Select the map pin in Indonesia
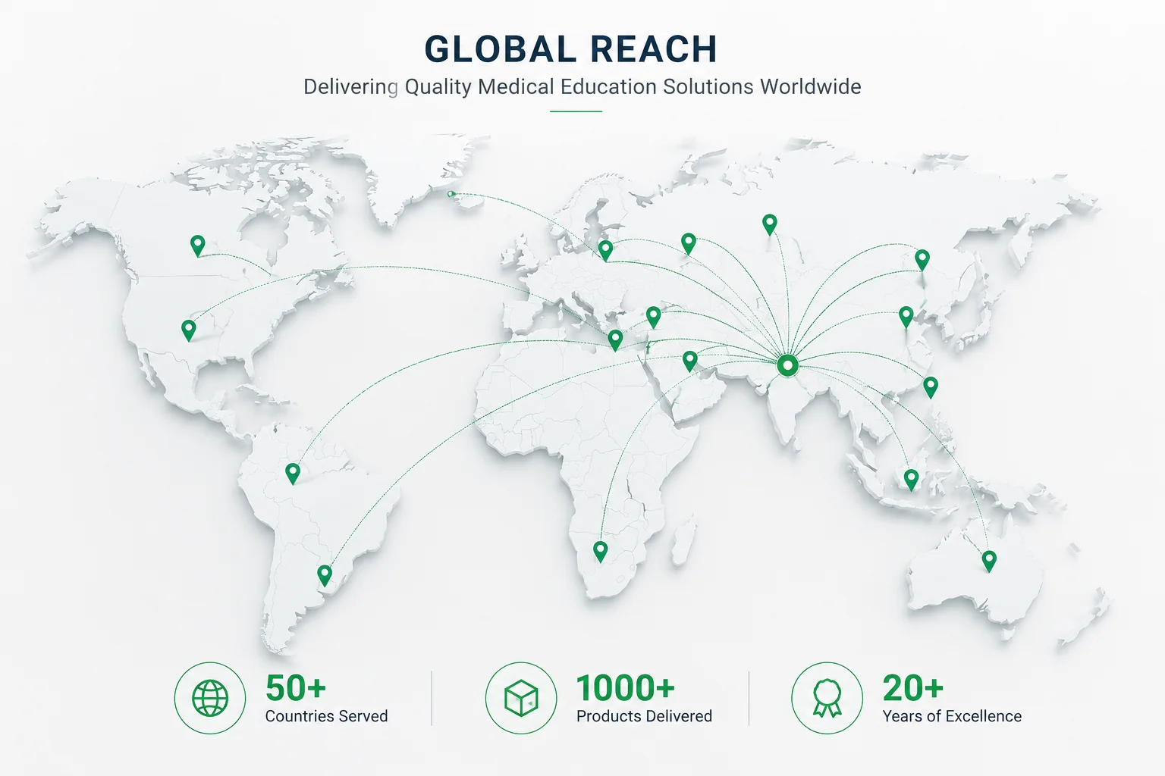The height and width of the screenshot is (776, 1165). [911, 479]
